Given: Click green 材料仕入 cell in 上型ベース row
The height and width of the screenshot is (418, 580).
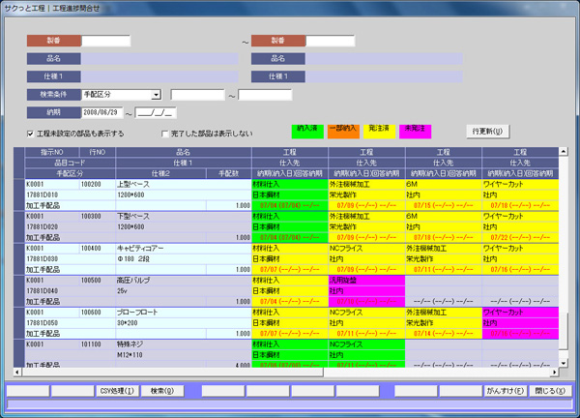Looking at the screenshot, I should [x=290, y=185].
